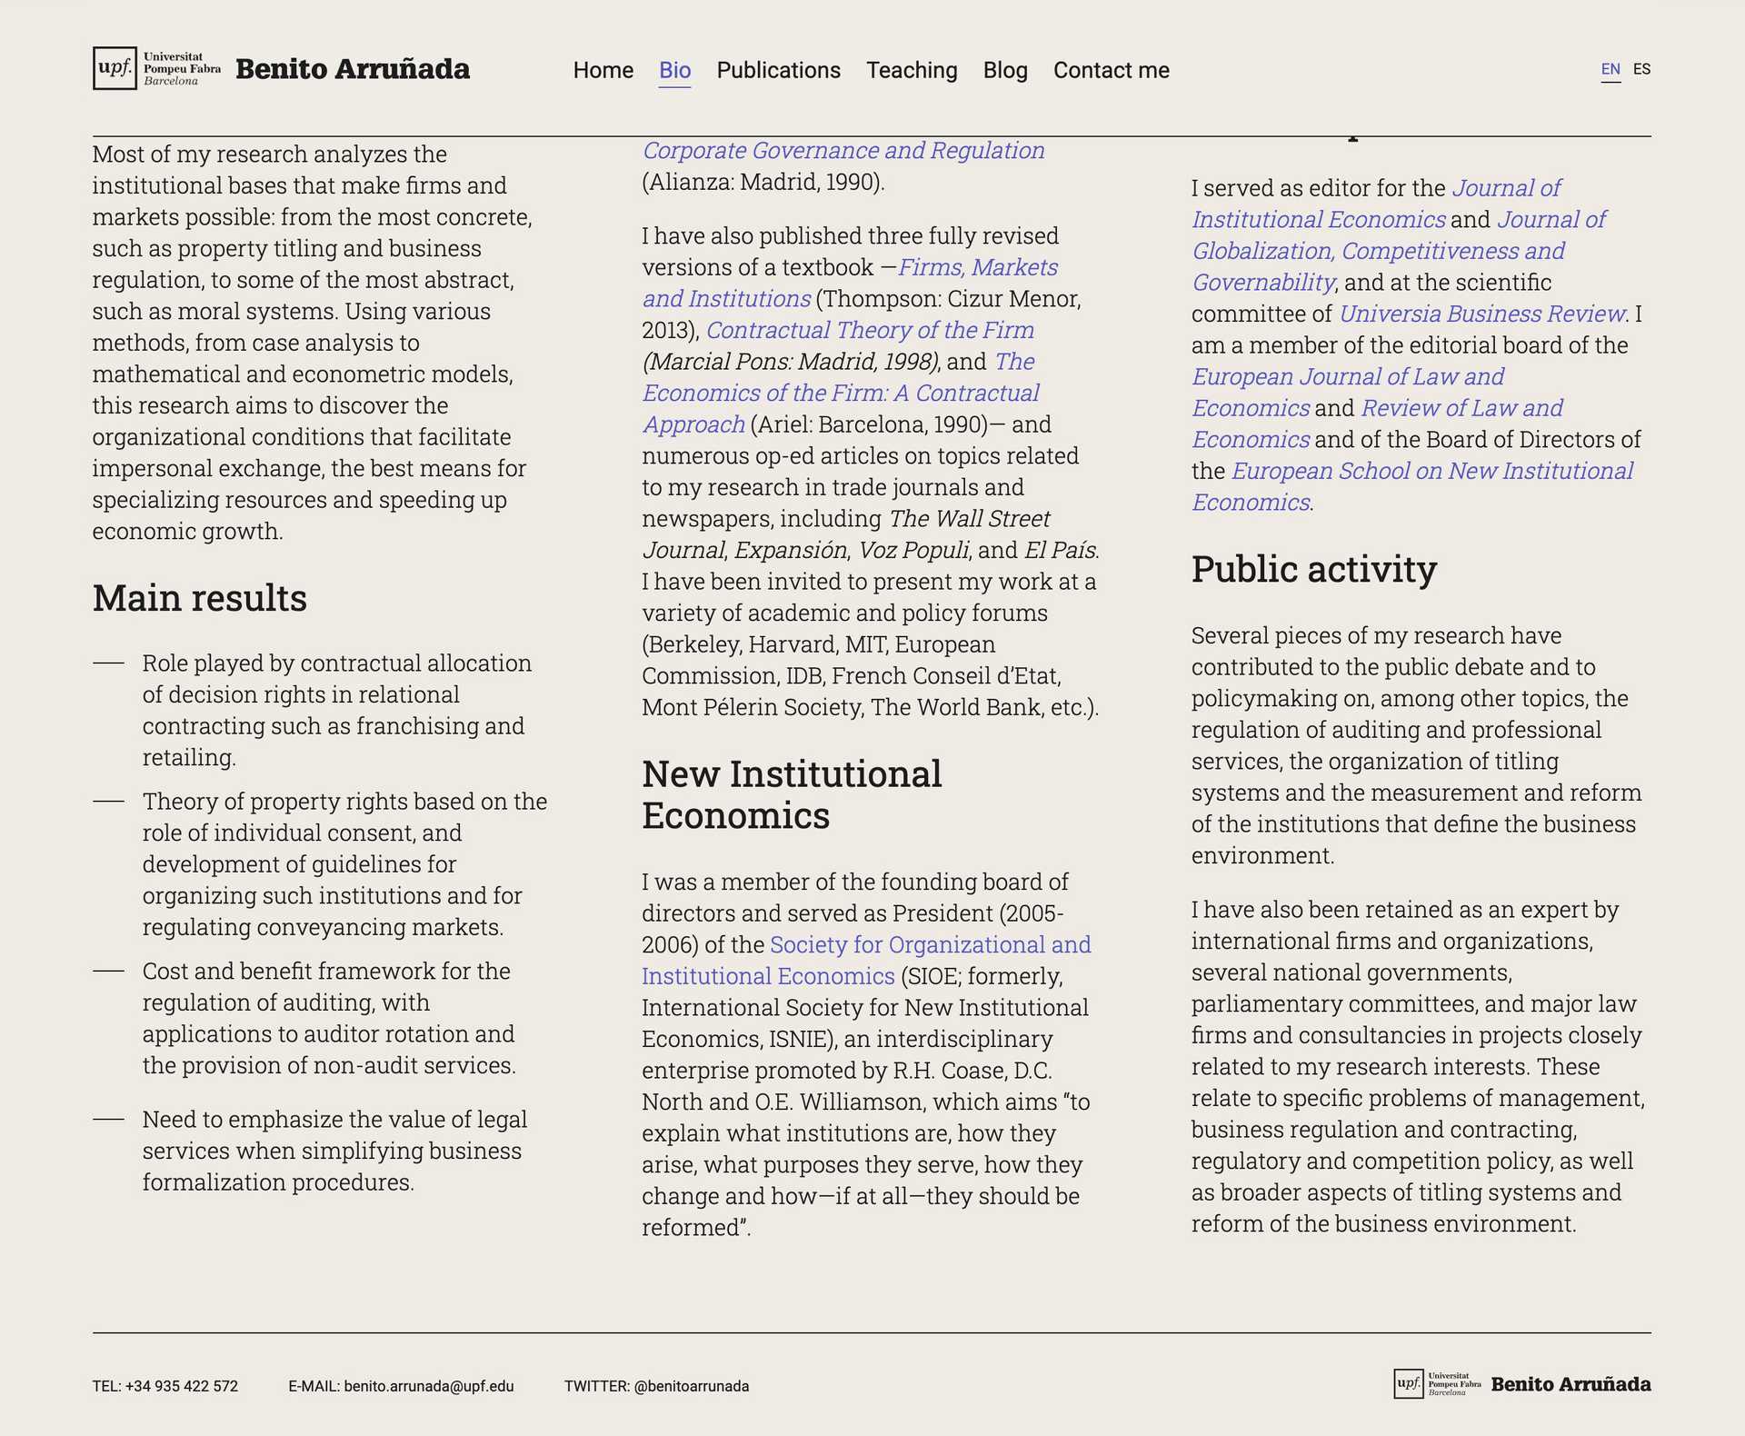Open Contractual Theory of the Firm link
The width and height of the screenshot is (1745, 1436).
870,330
